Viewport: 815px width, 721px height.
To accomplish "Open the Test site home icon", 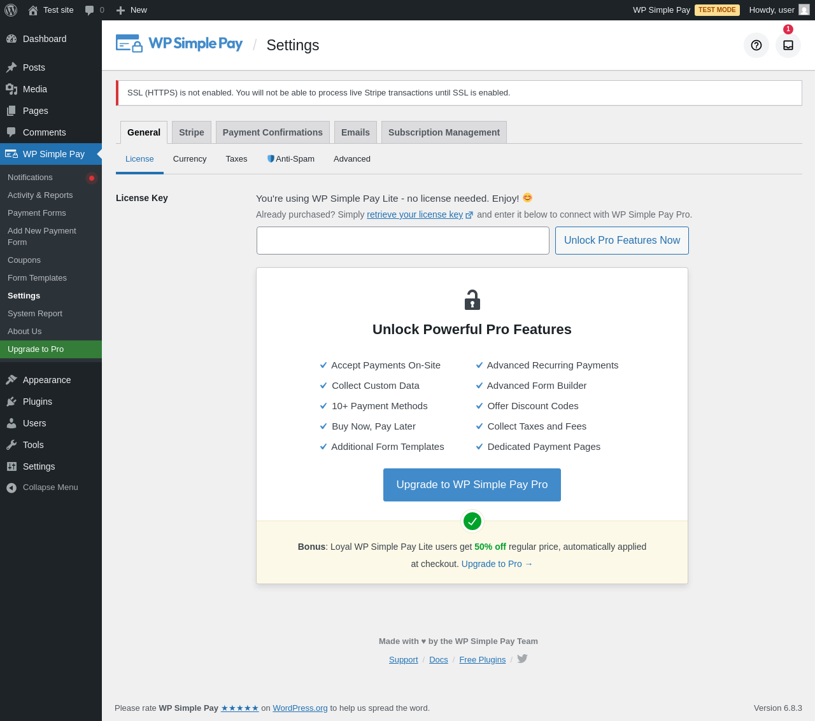I will click(x=33, y=10).
